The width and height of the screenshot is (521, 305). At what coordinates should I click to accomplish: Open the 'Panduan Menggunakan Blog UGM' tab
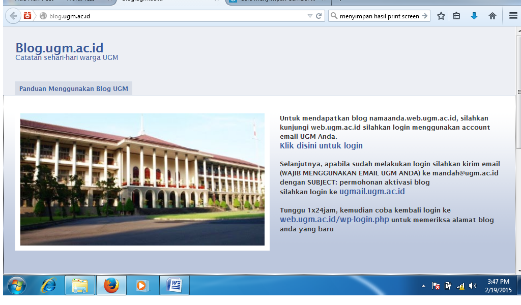pyautogui.click(x=74, y=88)
